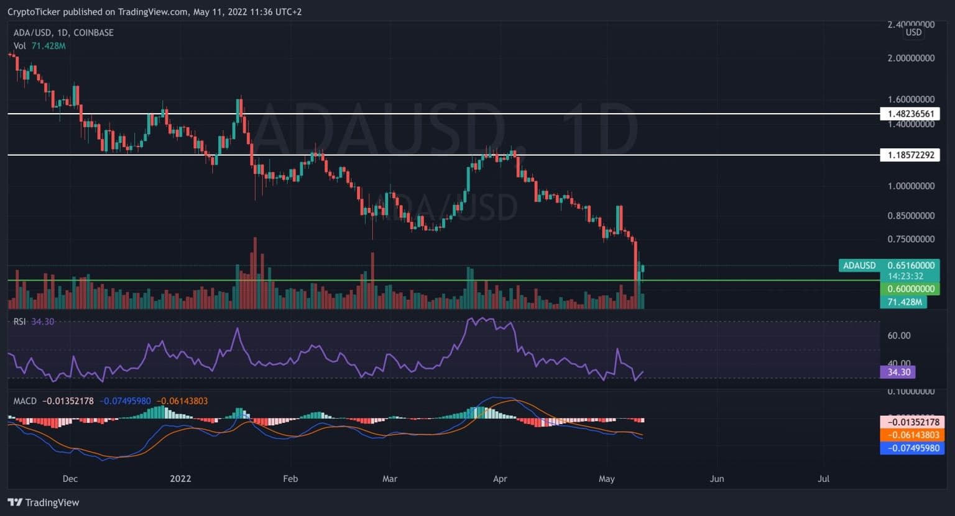Viewport: 955px width, 516px height.
Task: Click the purple RSI 34.30 axis tag
Action: 898,372
